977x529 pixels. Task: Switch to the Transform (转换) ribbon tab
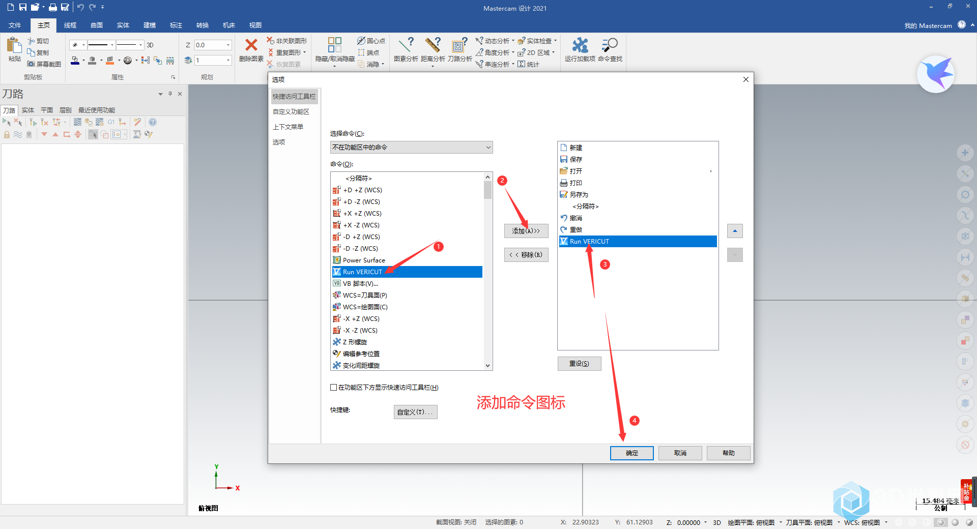coord(203,25)
